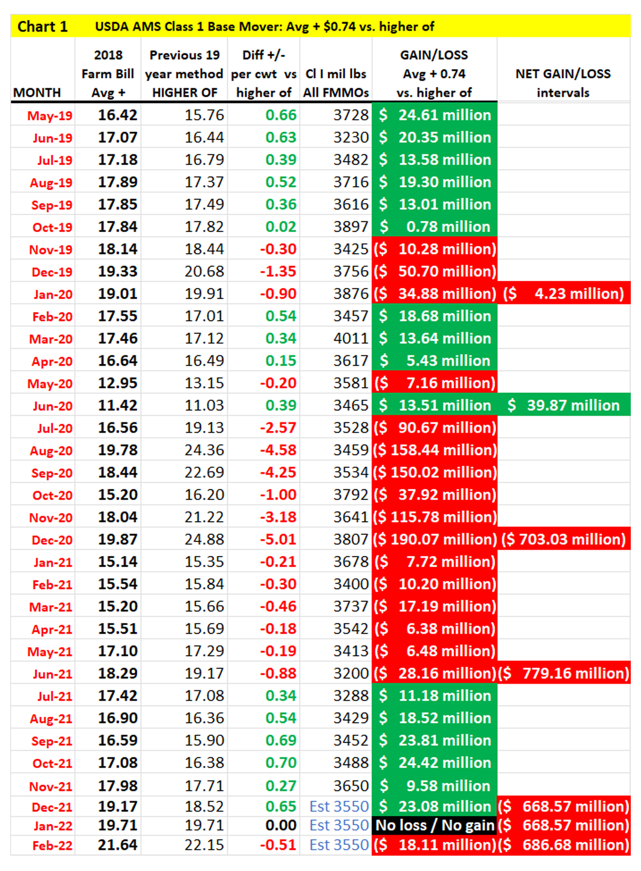Click the black No loss / No gain cell

(x=435, y=826)
